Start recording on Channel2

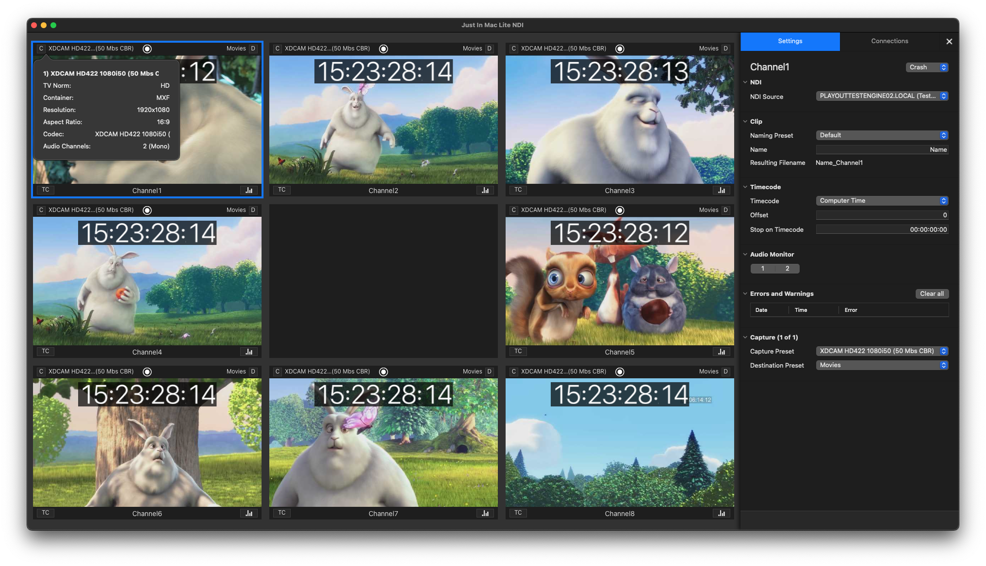tap(383, 49)
